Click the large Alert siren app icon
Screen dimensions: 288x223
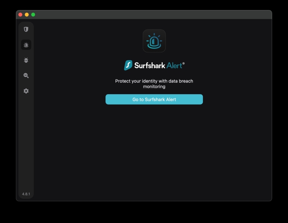(154, 41)
